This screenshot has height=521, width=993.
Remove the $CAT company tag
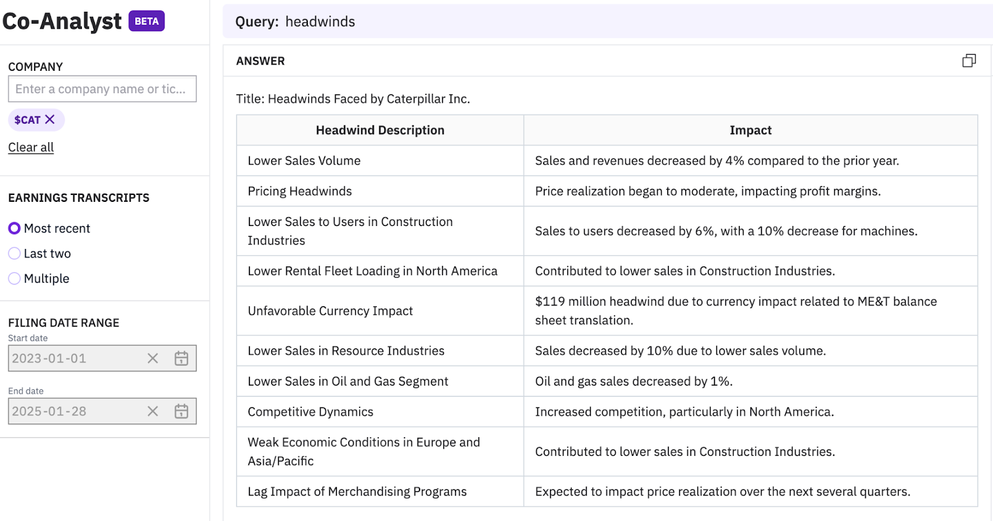(x=50, y=119)
